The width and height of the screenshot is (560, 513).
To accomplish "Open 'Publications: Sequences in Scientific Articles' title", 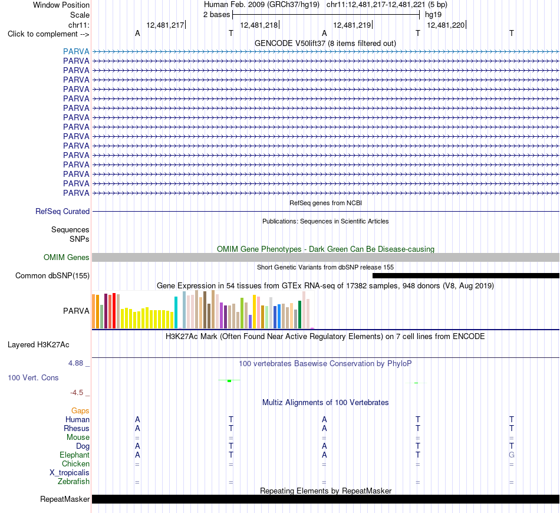I will point(325,221).
